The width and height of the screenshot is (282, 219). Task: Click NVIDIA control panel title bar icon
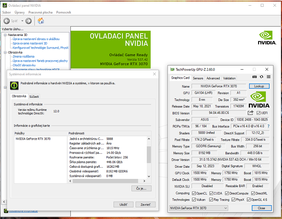pyautogui.click(x=5, y=5)
